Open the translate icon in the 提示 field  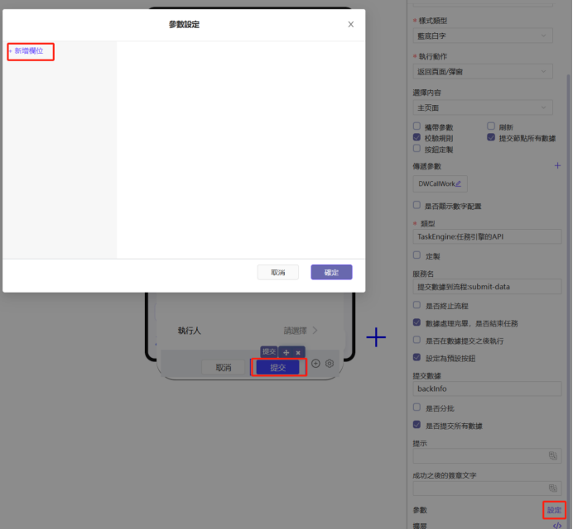(553, 455)
